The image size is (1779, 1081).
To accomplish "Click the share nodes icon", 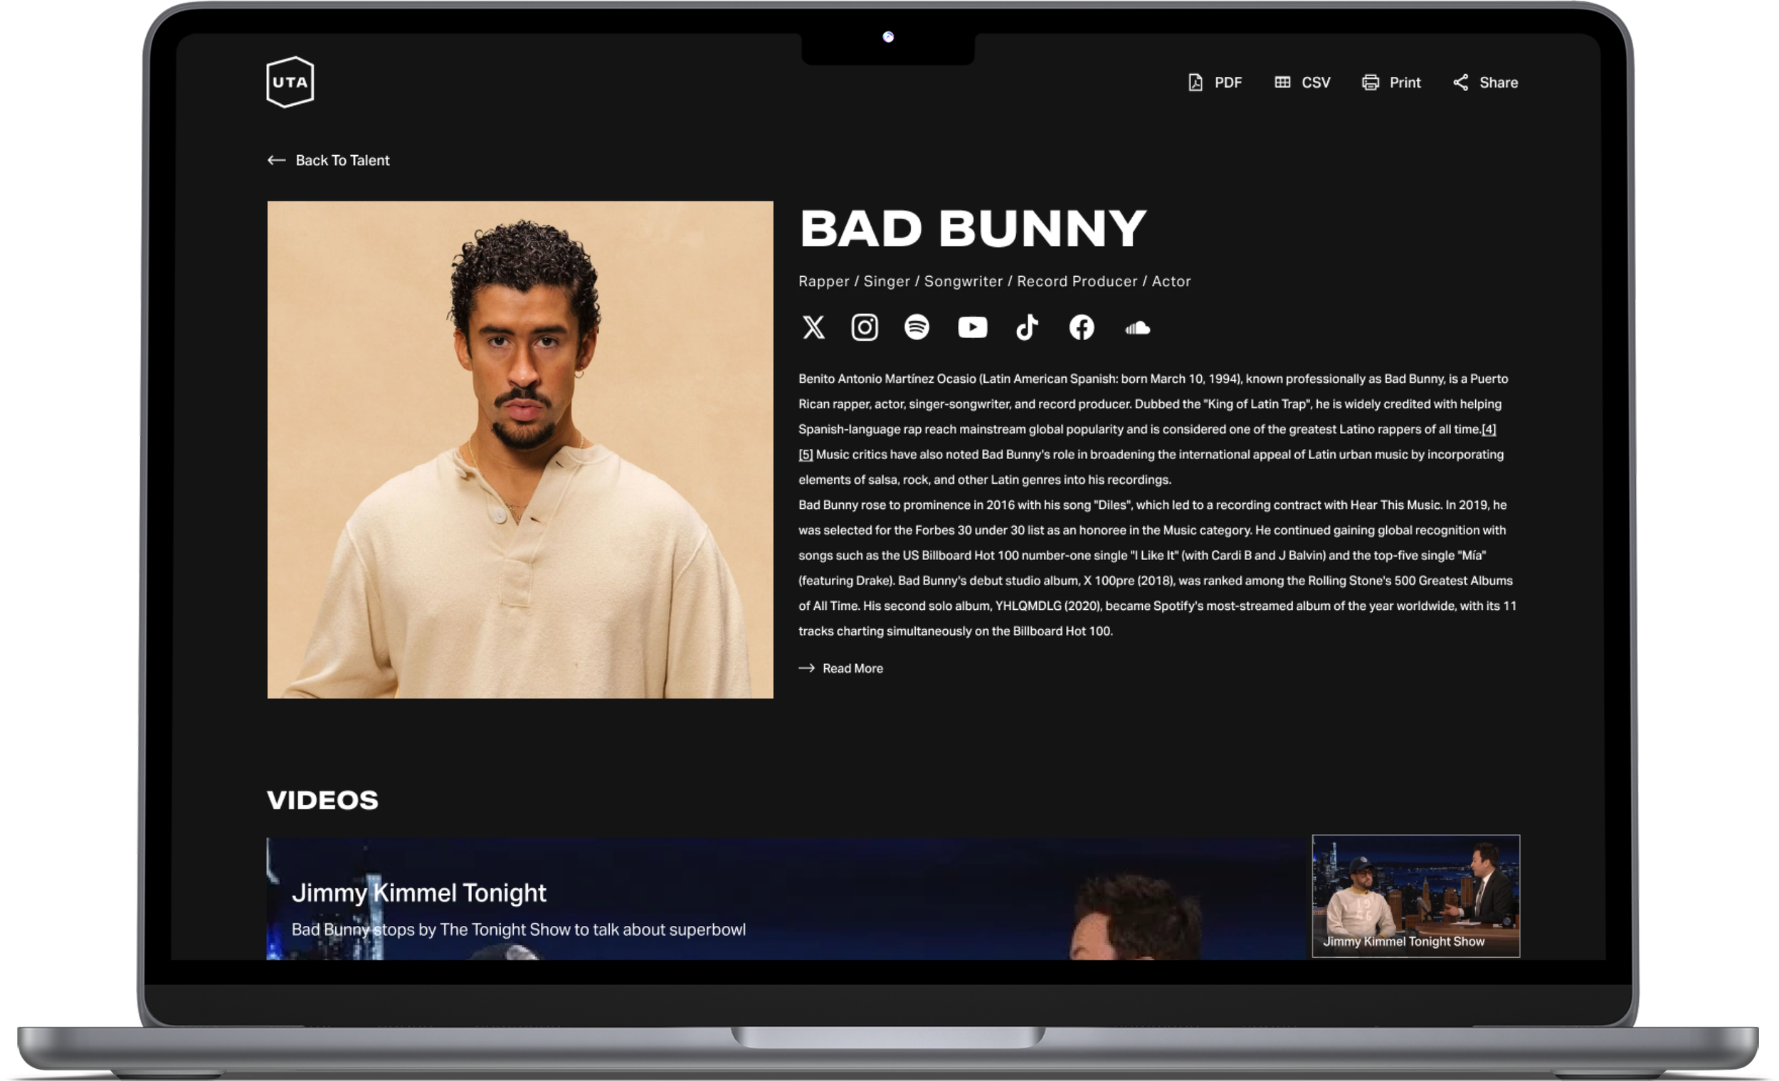I will (x=1461, y=83).
